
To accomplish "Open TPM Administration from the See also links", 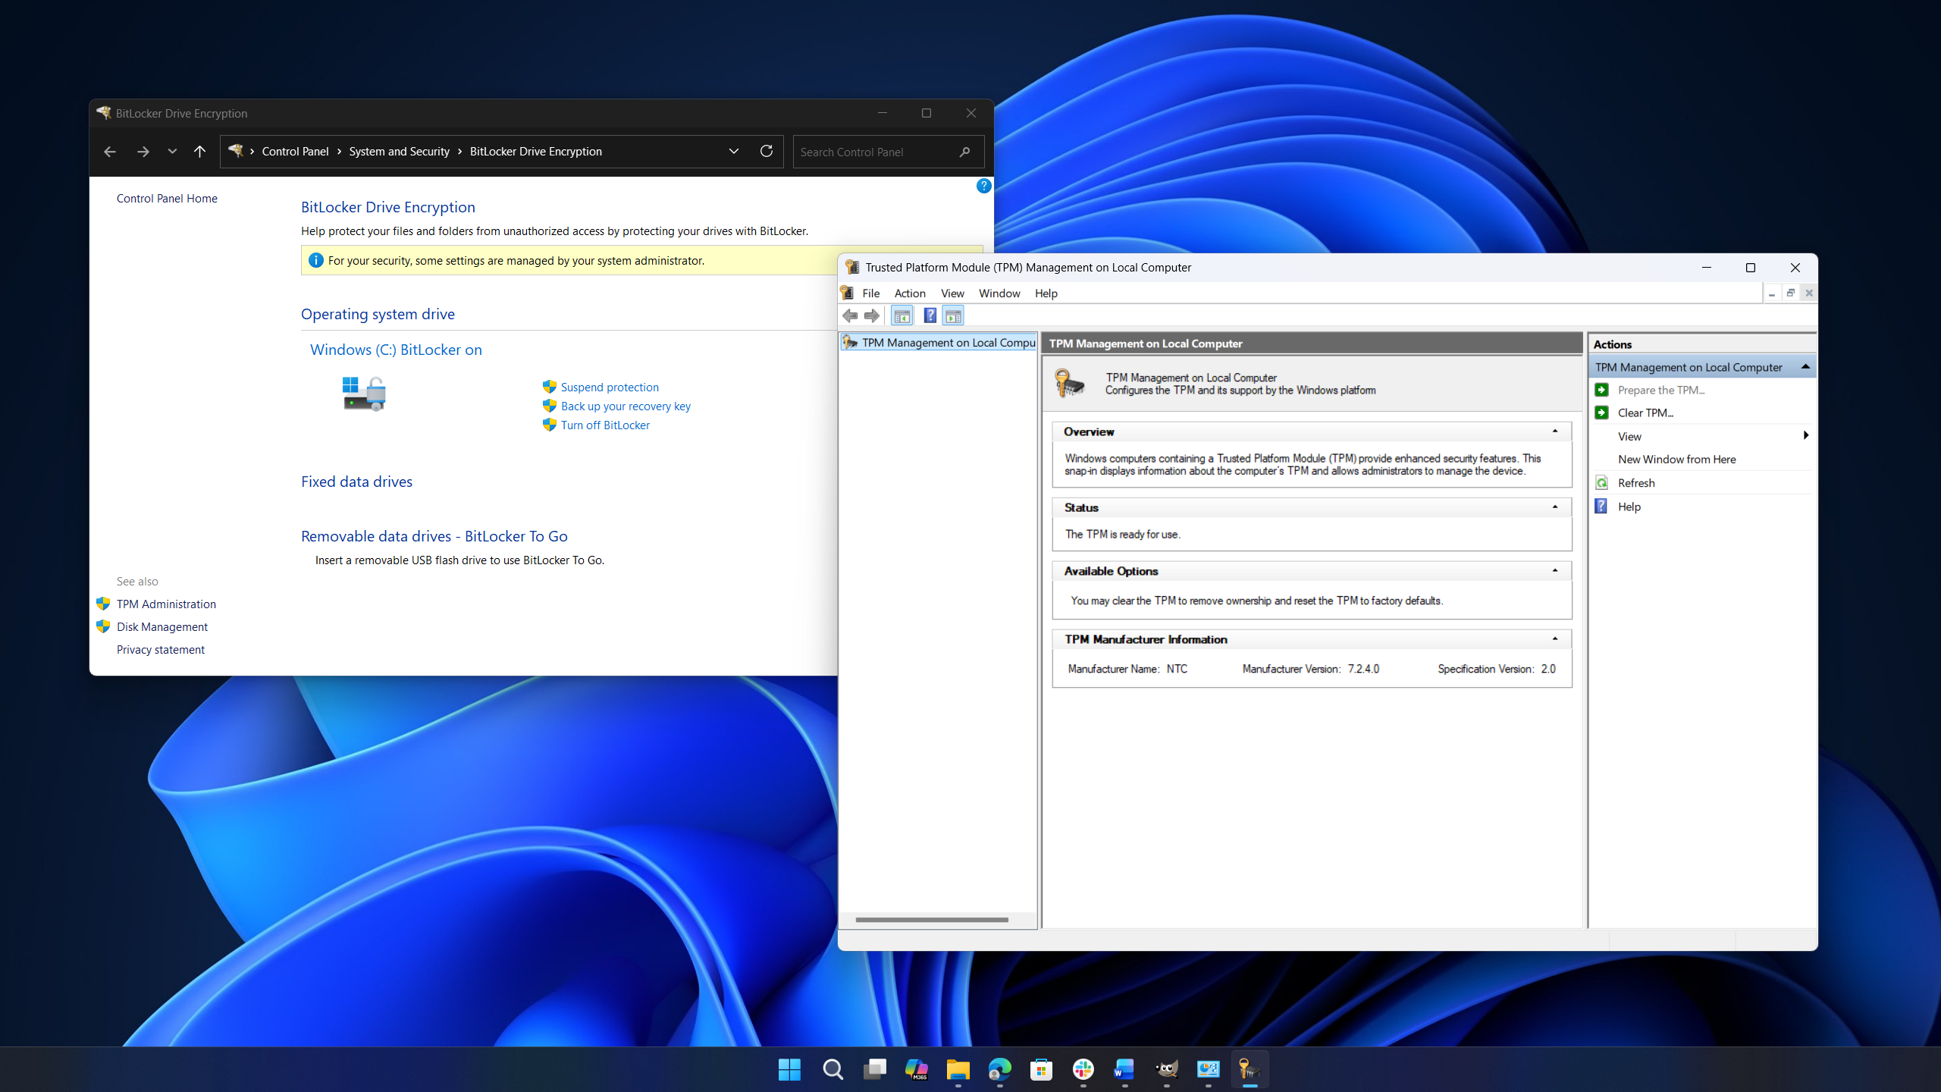I will [165, 604].
